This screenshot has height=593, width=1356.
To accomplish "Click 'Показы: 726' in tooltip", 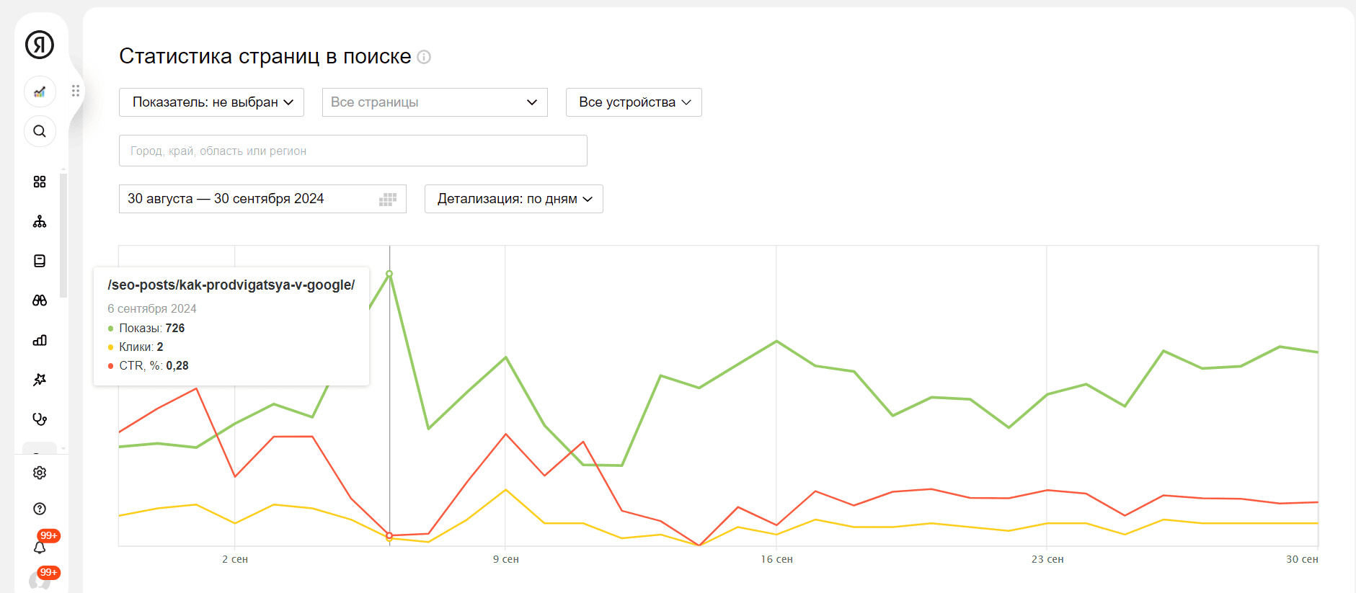I will 151,328.
